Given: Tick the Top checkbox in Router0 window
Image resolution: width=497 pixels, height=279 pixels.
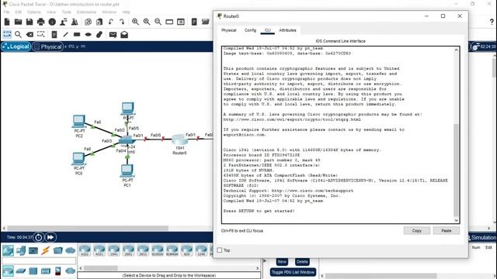Looking at the screenshot, I should pyautogui.click(x=220, y=250).
